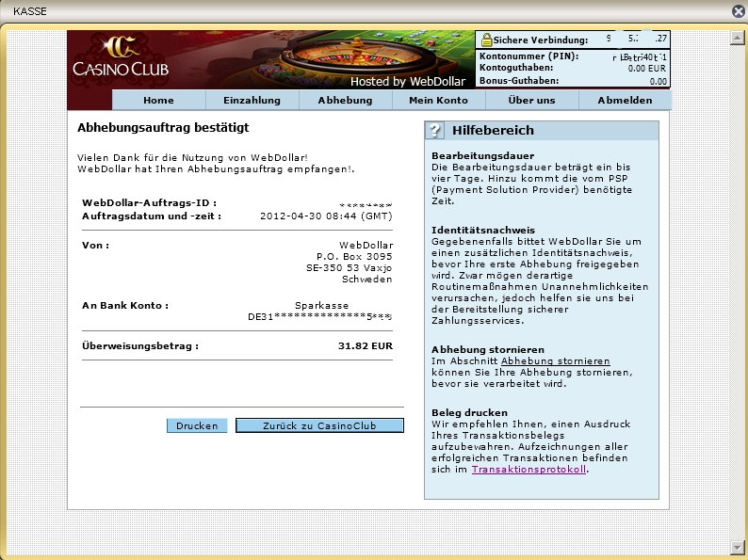Click the Kontonummer (PIN) label
This screenshot has height=560, width=748.
[529, 56]
